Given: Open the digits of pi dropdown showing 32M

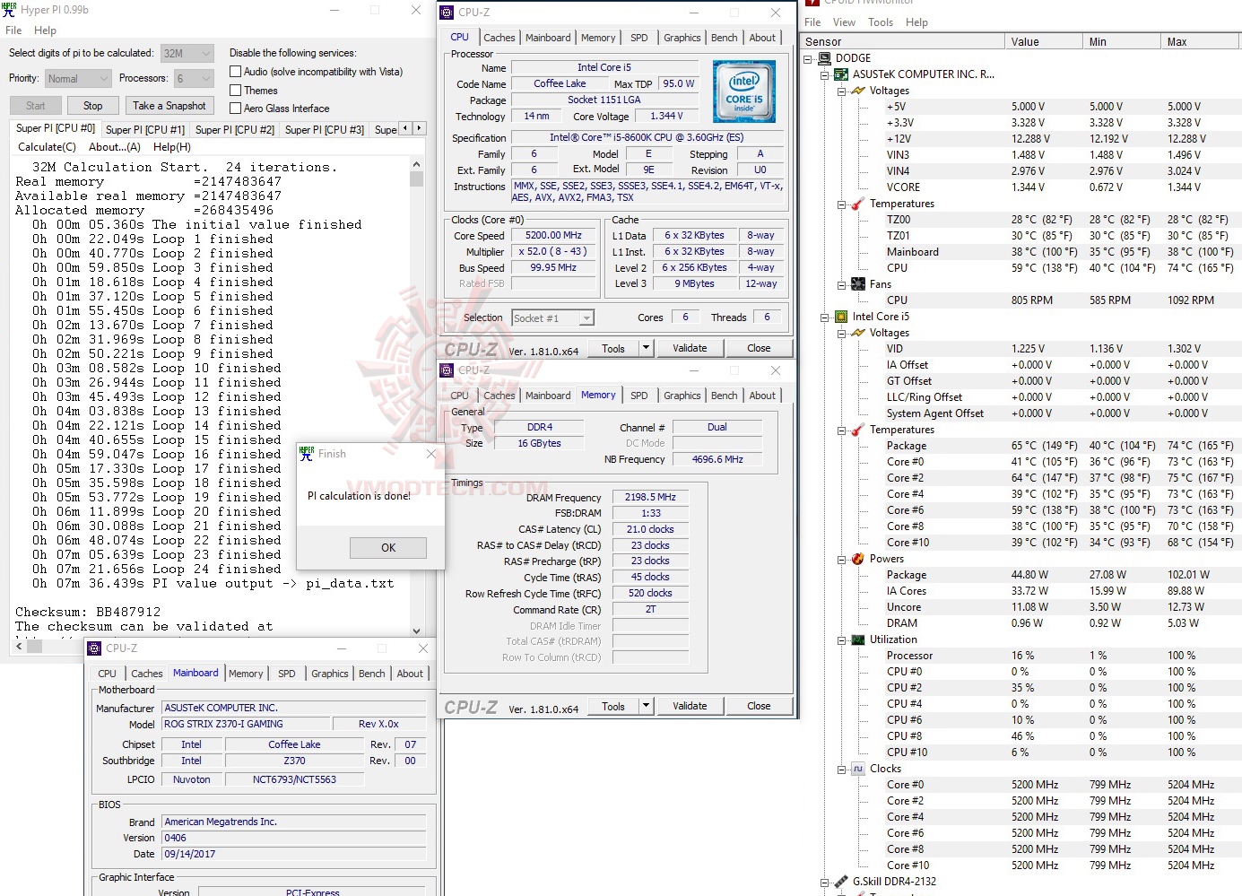Looking at the screenshot, I should [187, 54].
